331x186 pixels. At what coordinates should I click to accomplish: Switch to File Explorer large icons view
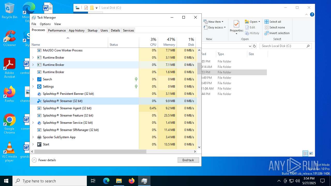tap(311, 153)
